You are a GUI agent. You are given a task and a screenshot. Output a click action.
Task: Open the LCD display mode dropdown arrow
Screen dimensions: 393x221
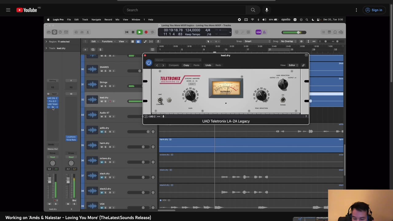[230, 32]
